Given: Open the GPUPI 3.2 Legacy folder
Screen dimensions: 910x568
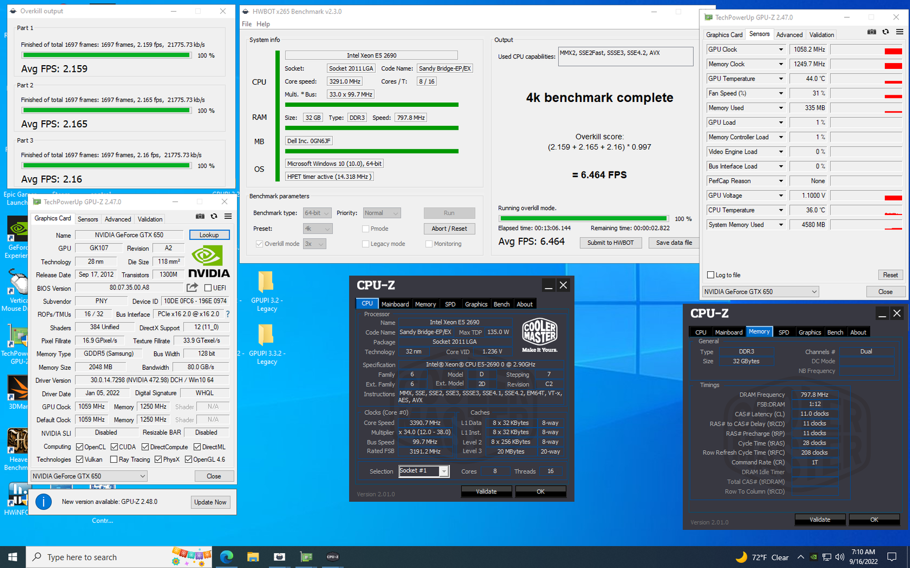Looking at the screenshot, I should click(266, 291).
